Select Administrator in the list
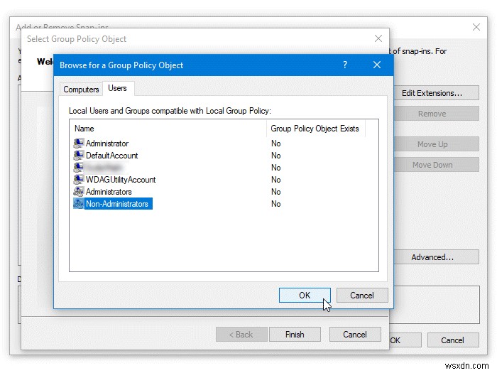 click(107, 144)
